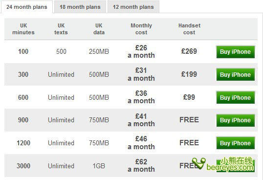
Task: Click the Handset cost column header
Action: tap(189, 29)
